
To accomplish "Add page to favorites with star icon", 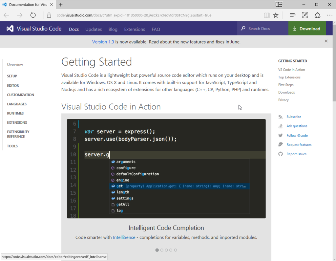I will coord(276,15).
